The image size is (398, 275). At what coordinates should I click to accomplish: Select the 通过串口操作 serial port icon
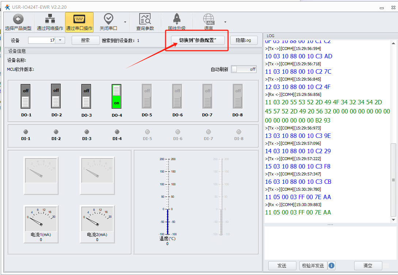tap(79, 19)
